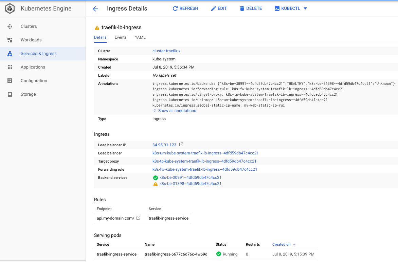Click pod name traefik-ingress-6677c6d76c-4w69d
398x262 pixels.
pyautogui.click(x=176, y=254)
